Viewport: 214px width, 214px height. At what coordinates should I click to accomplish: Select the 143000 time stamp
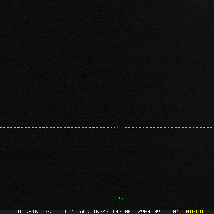[122, 212]
